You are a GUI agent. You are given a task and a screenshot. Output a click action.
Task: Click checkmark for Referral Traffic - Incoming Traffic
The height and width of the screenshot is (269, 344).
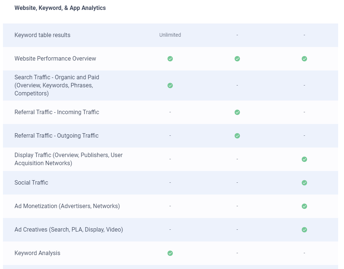[x=237, y=112]
